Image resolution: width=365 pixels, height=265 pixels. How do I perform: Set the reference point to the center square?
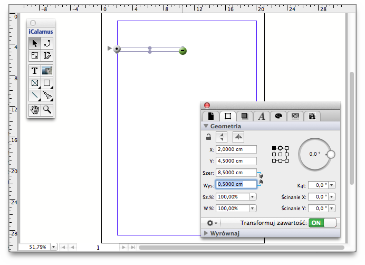click(280, 154)
